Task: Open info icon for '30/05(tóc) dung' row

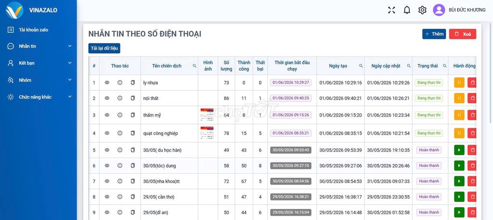Action: pyautogui.click(x=120, y=165)
